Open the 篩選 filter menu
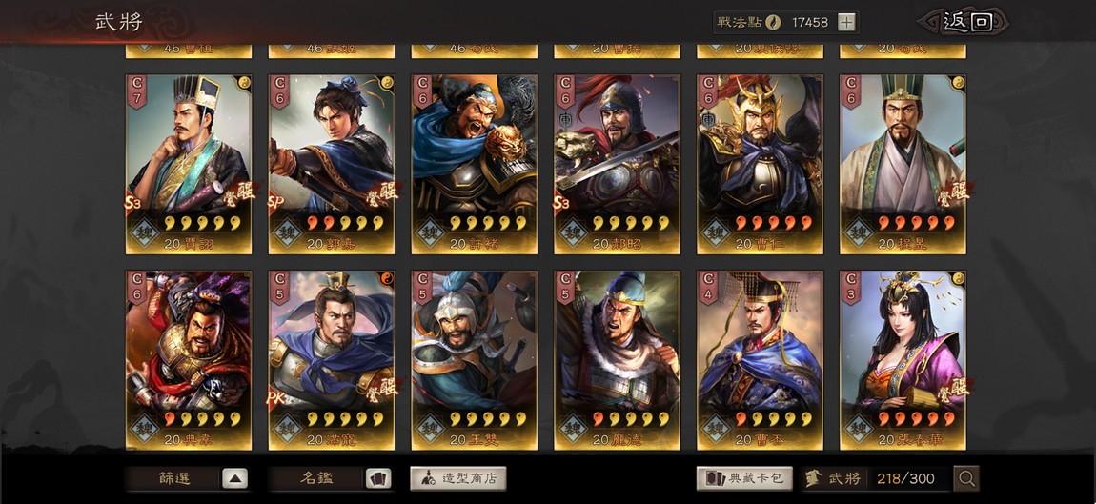Screen dimensions: 1096x504 173,479
